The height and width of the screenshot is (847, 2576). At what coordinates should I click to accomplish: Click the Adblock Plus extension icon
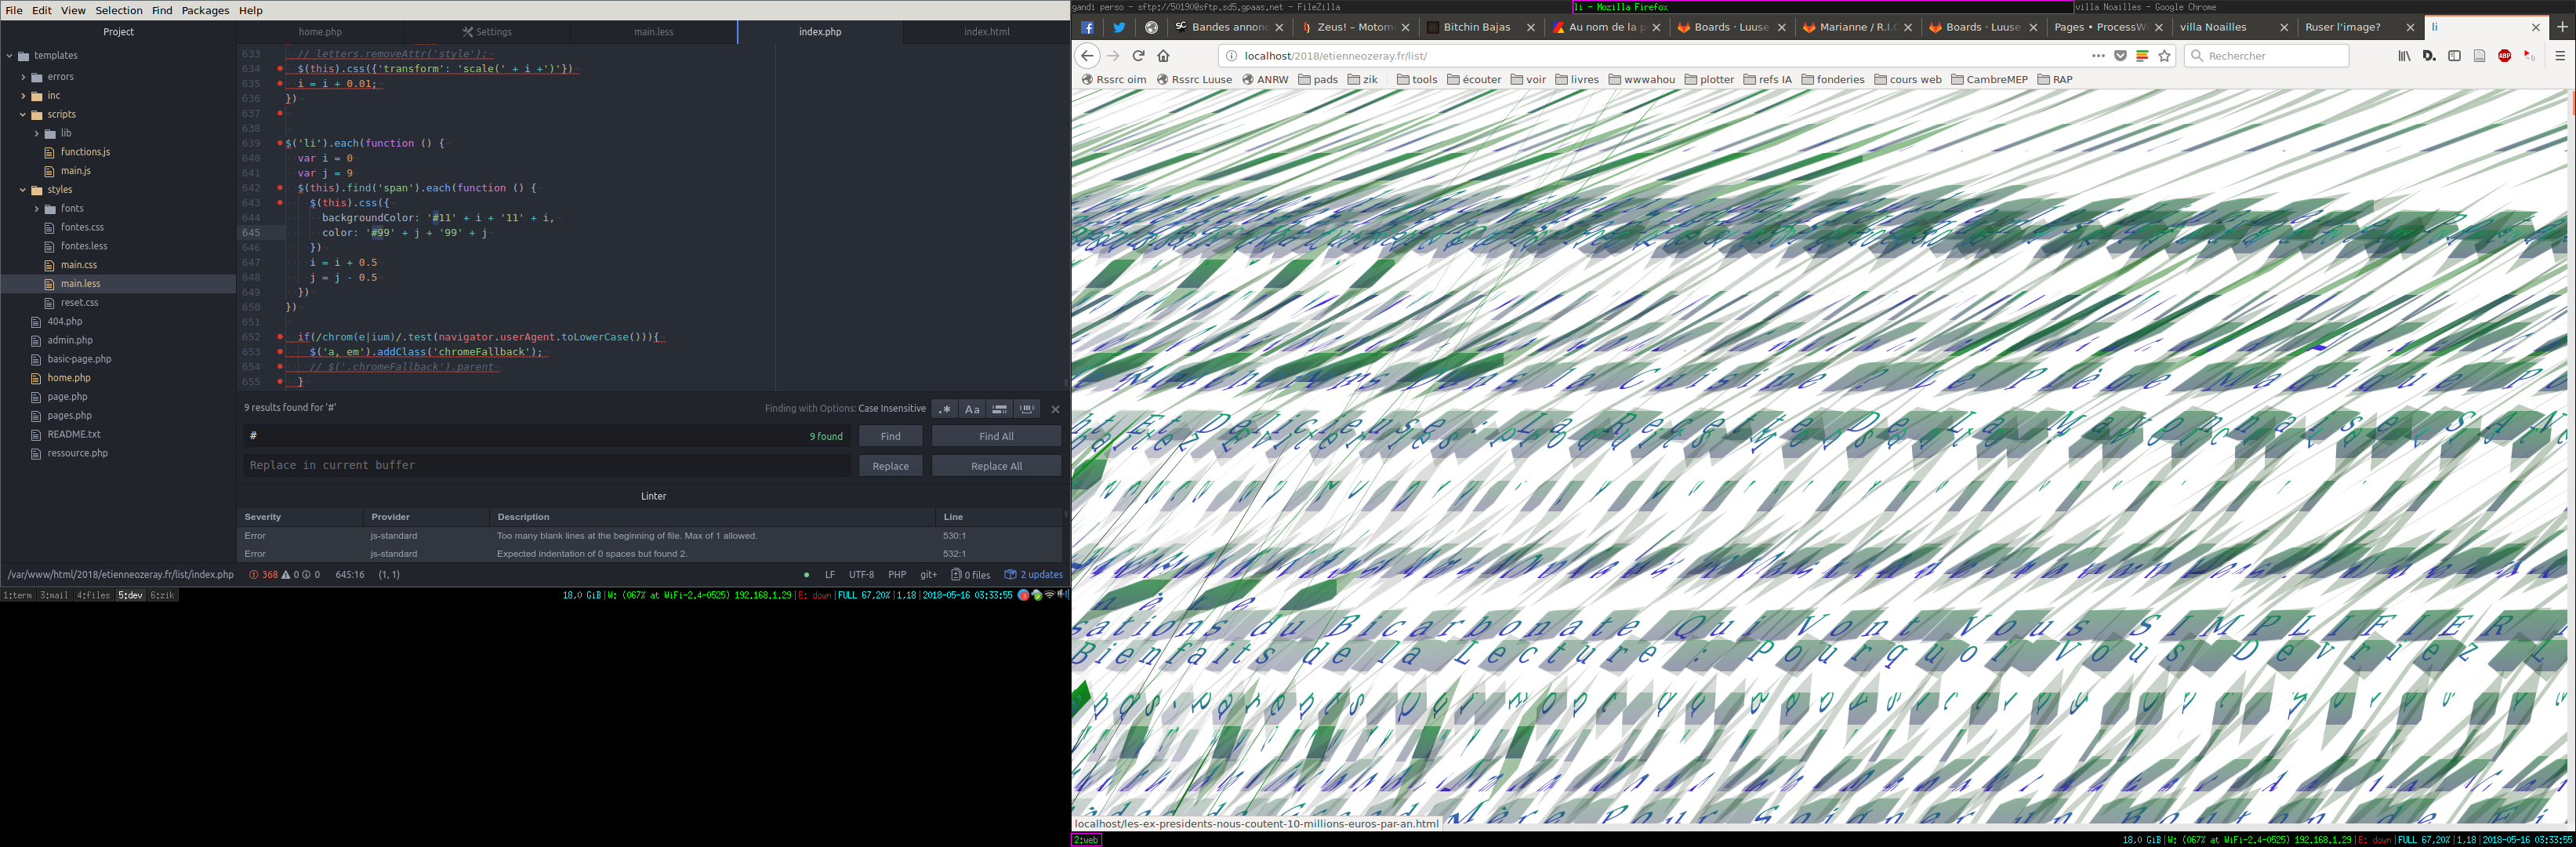point(2504,56)
